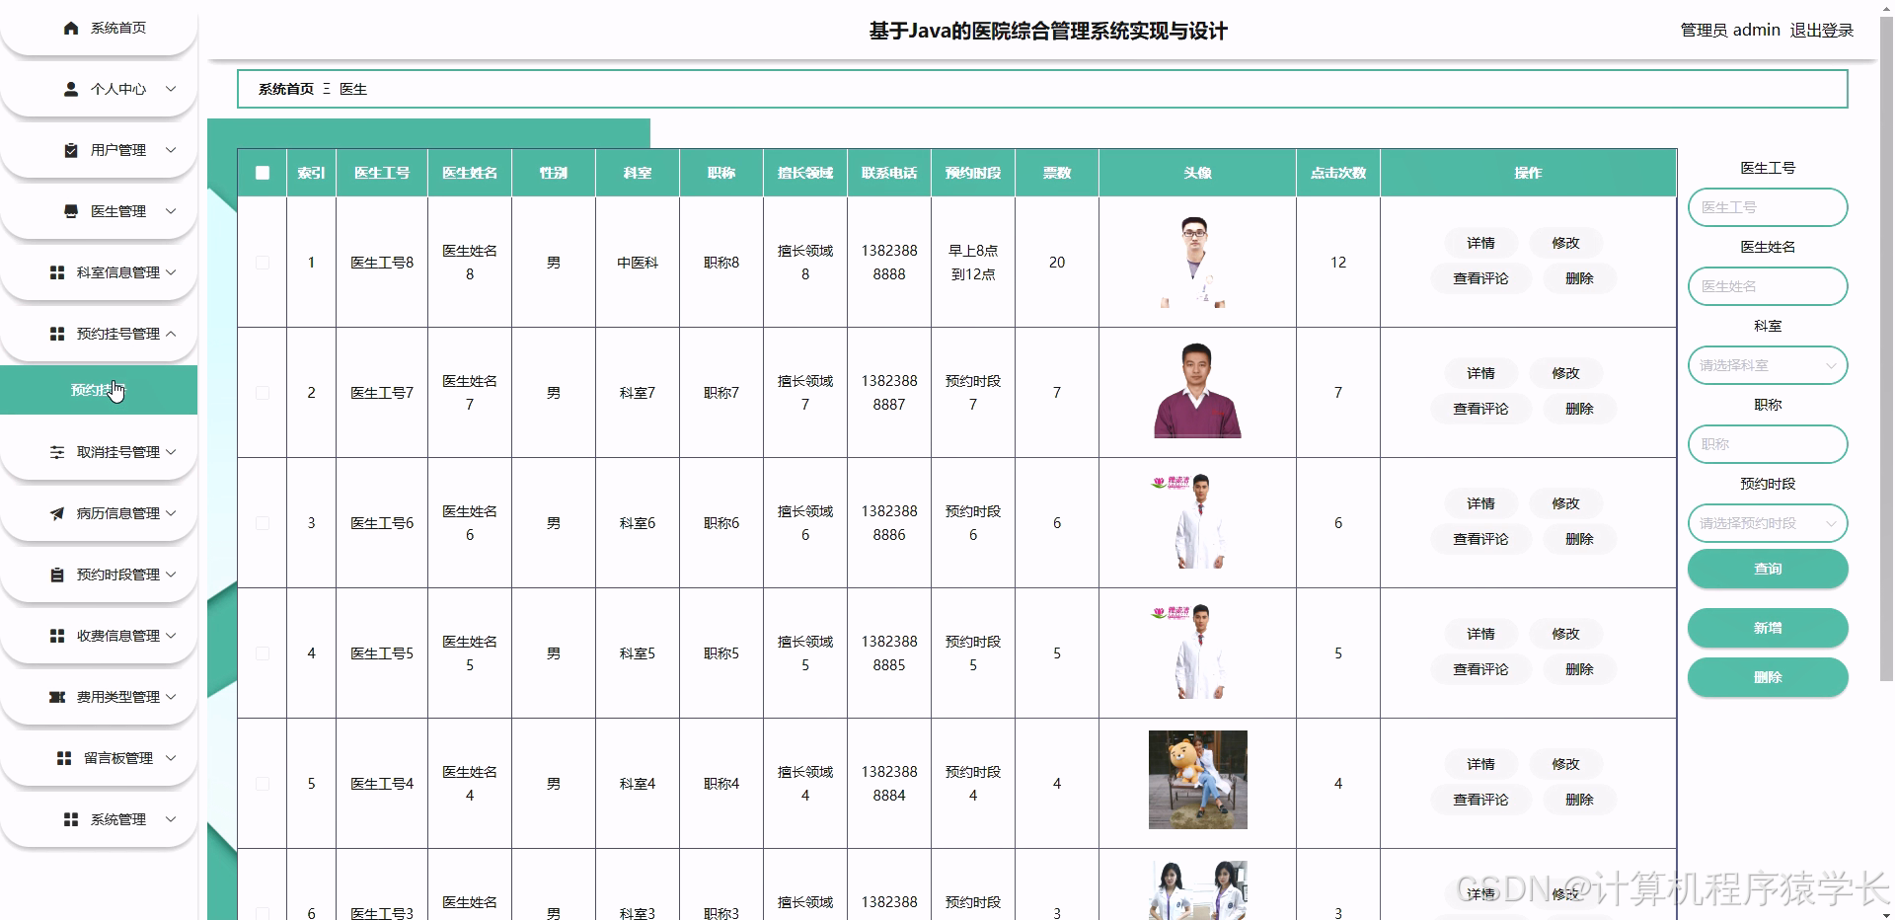Click the grid icon for 科室信息管理
This screenshot has width=1895, height=920.
coord(57,272)
